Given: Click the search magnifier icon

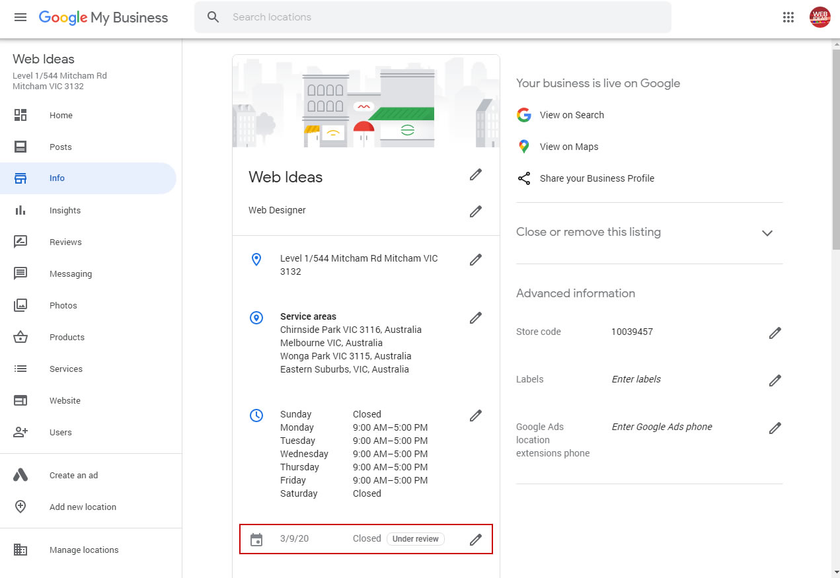Looking at the screenshot, I should click(x=213, y=17).
